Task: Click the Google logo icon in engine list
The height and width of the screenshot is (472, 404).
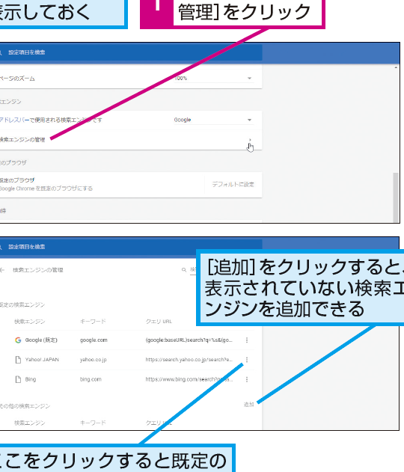Action: click(x=18, y=340)
